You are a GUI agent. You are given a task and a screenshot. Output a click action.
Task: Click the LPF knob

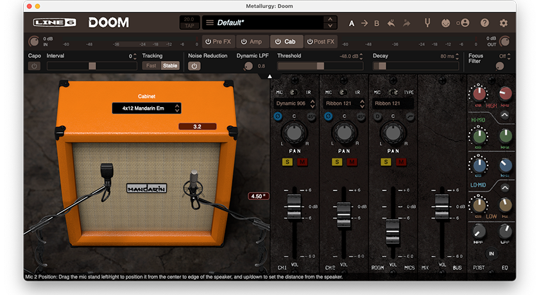click(x=505, y=232)
